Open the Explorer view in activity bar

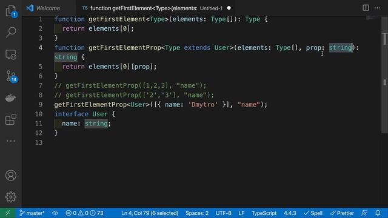tap(11, 11)
